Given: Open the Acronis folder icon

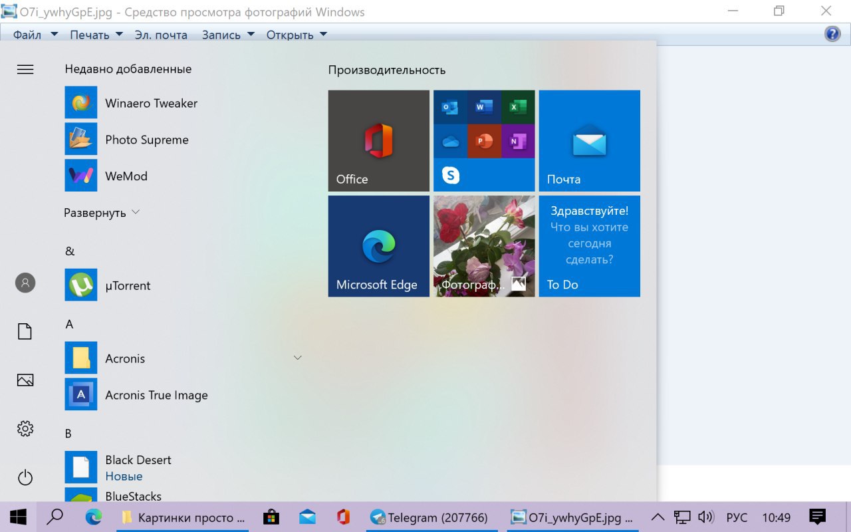Looking at the screenshot, I should tap(81, 358).
